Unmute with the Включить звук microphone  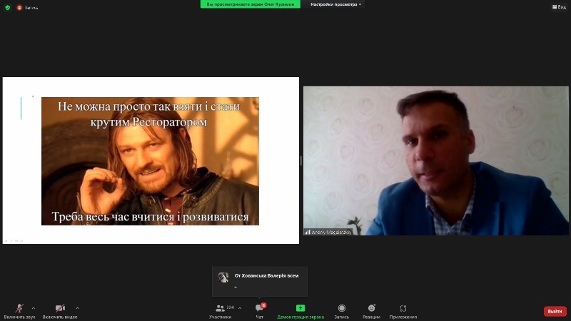(x=19, y=312)
